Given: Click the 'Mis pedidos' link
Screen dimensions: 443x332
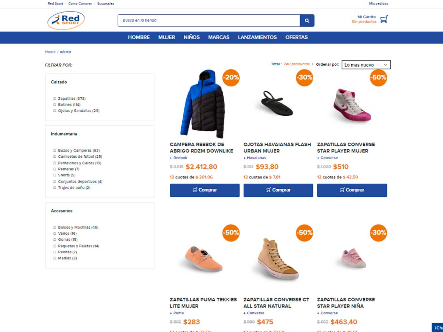Looking at the screenshot, I should pyautogui.click(x=378, y=4).
